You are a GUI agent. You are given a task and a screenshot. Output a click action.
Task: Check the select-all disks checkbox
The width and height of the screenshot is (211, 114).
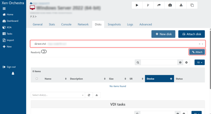(37, 79)
